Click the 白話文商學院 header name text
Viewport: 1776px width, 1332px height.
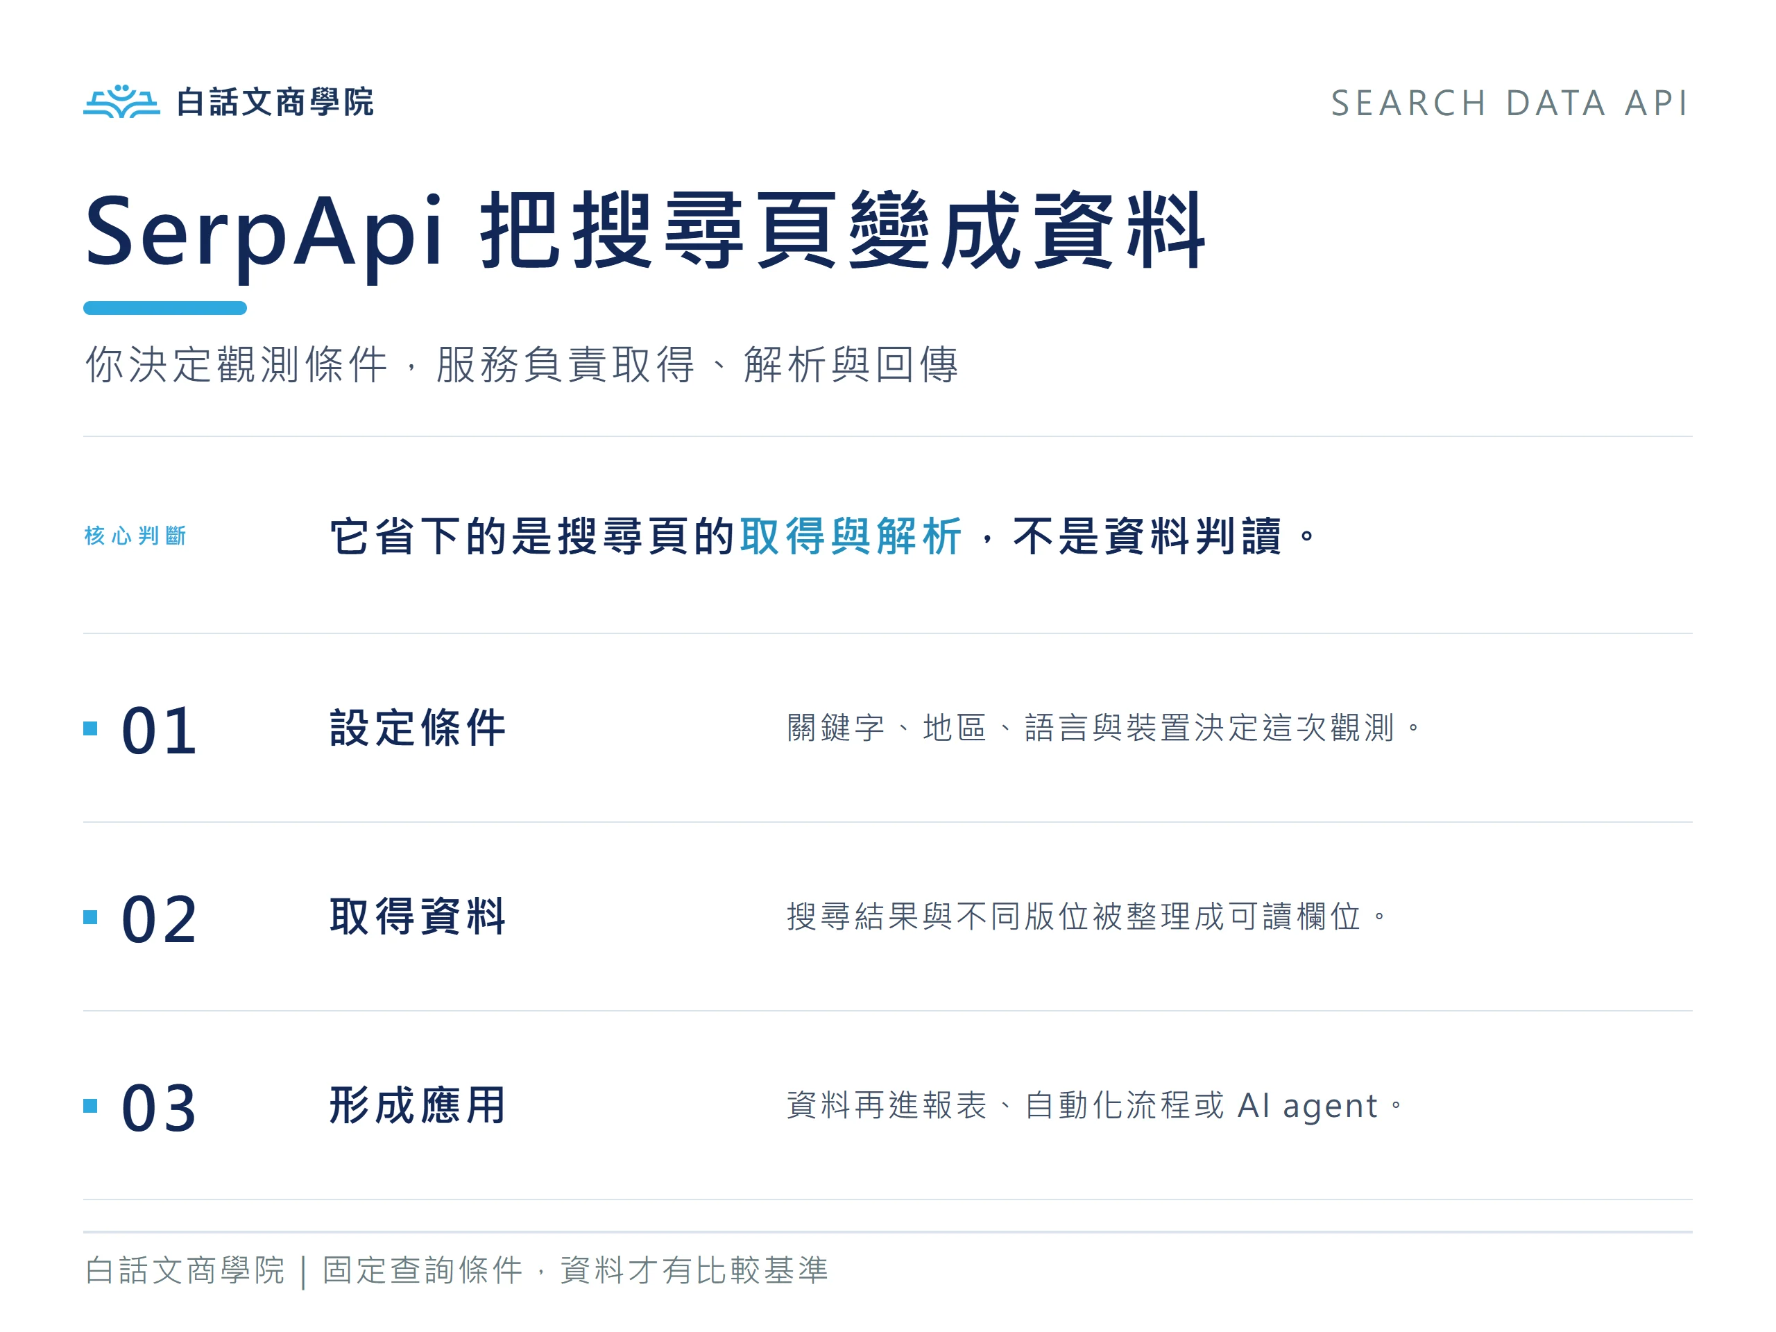point(275,102)
